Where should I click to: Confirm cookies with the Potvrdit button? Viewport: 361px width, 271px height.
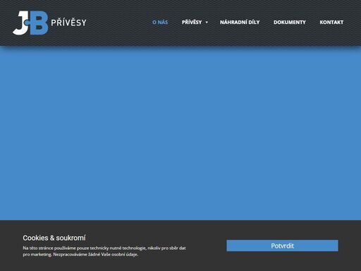(282, 246)
